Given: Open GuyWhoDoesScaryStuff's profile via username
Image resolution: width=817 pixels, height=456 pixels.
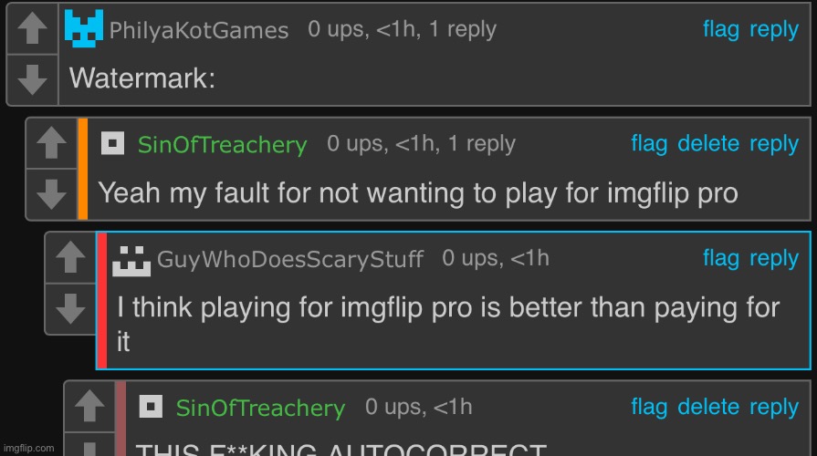Looking at the screenshot, I should point(289,259).
